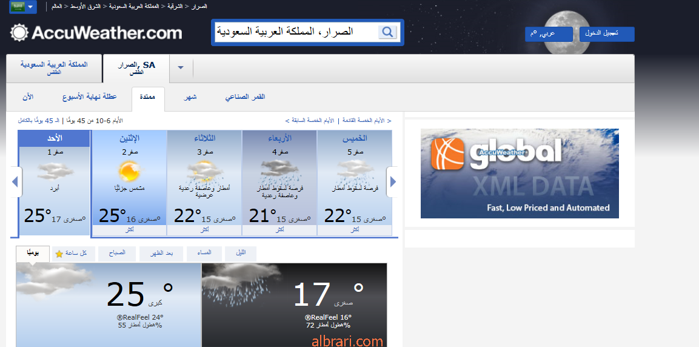Click the الإثنين day heading
Image resolution: width=699 pixels, height=347 pixels.
pos(129,139)
